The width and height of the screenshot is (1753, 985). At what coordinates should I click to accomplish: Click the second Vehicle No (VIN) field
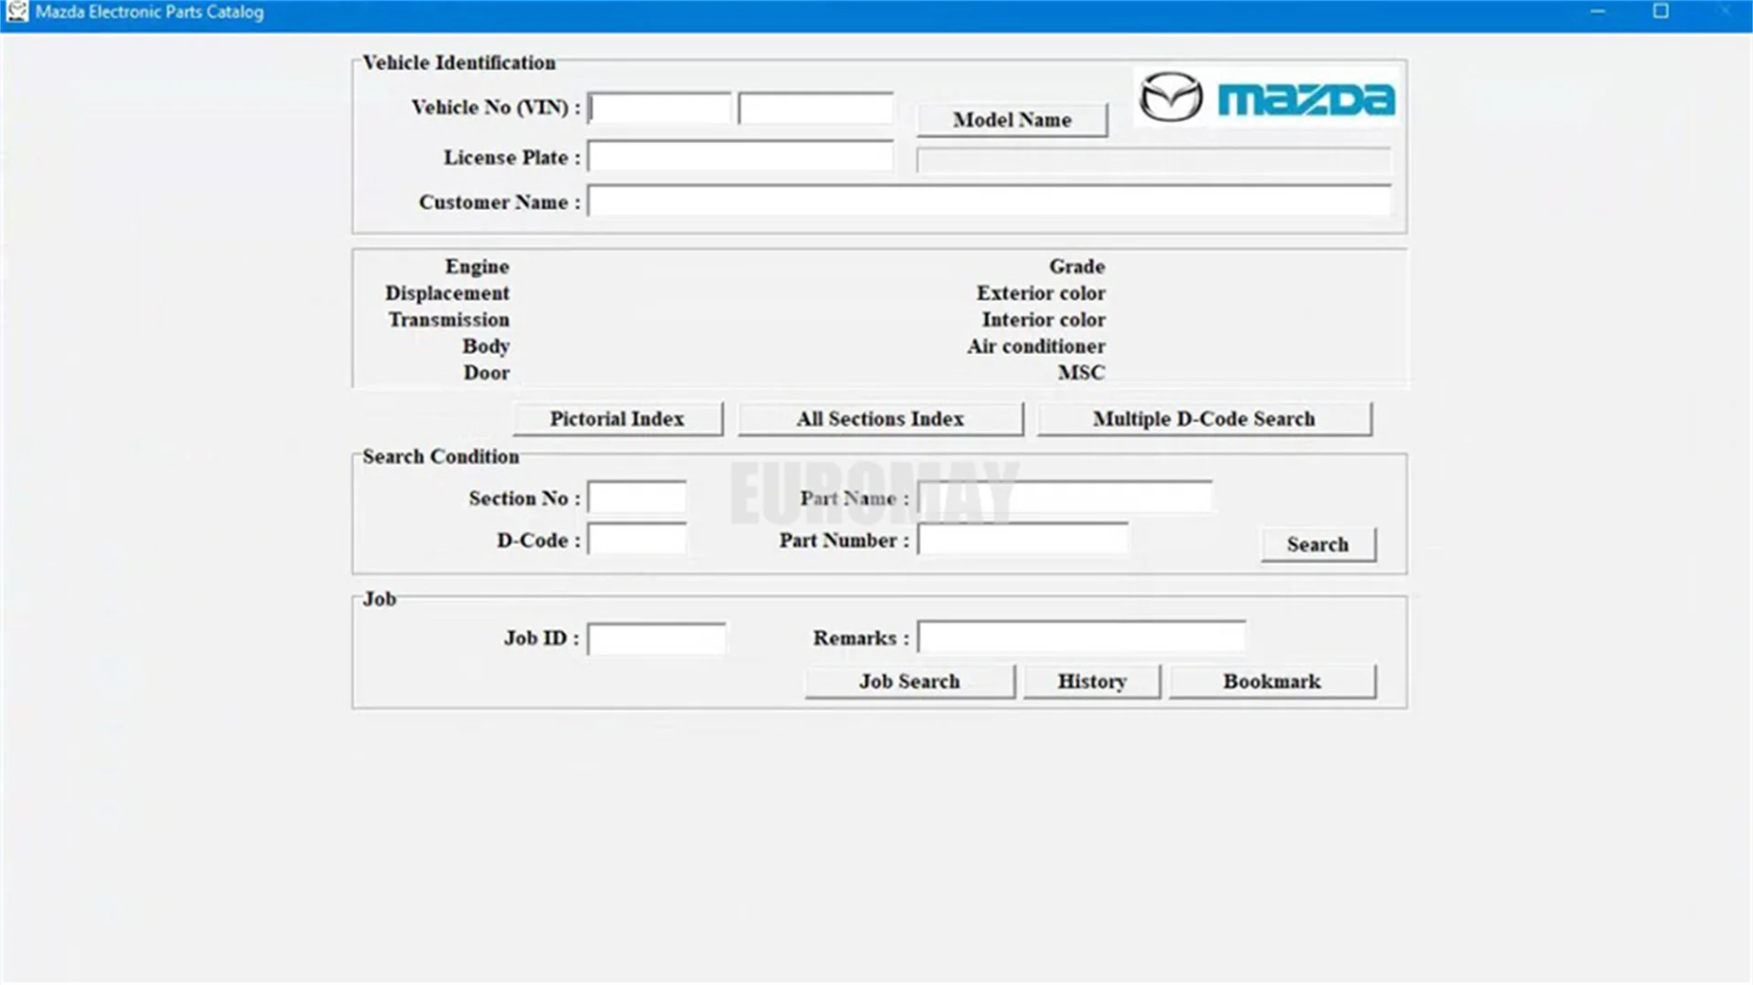814,107
